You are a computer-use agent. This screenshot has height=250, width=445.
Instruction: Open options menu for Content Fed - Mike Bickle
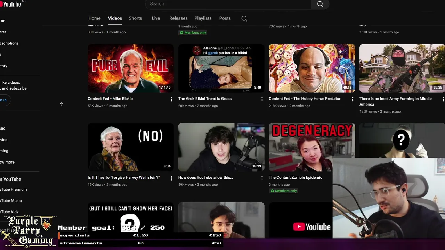171,99
